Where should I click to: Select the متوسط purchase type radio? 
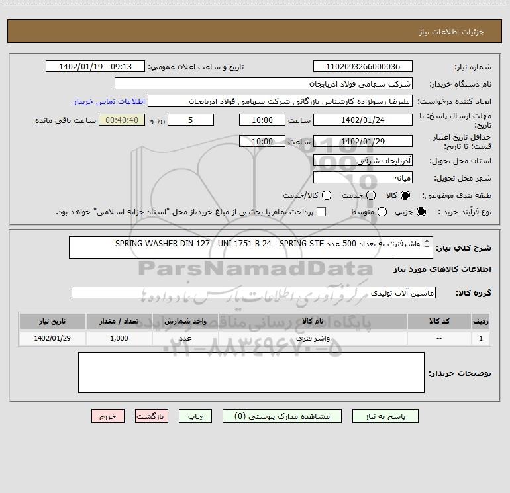[x=382, y=212]
